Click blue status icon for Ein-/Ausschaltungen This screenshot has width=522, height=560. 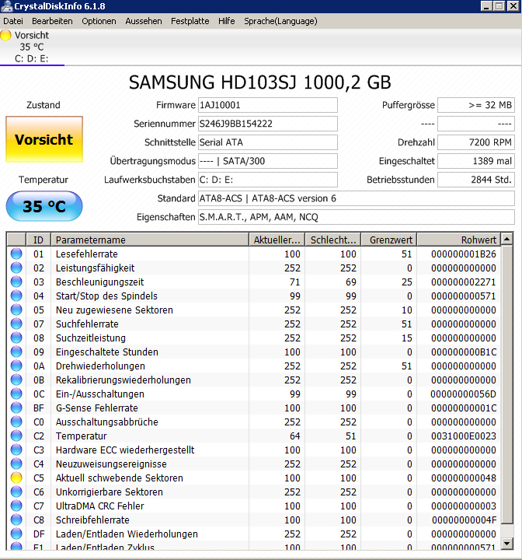(x=16, y=394)
